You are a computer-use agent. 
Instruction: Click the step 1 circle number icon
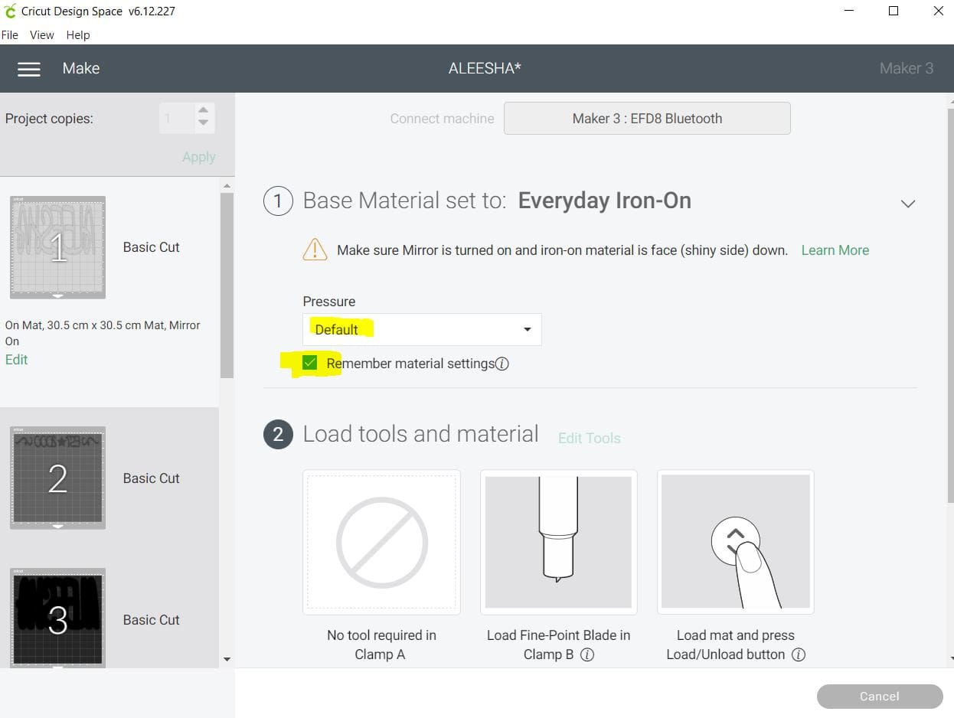(x=278, y=201)
